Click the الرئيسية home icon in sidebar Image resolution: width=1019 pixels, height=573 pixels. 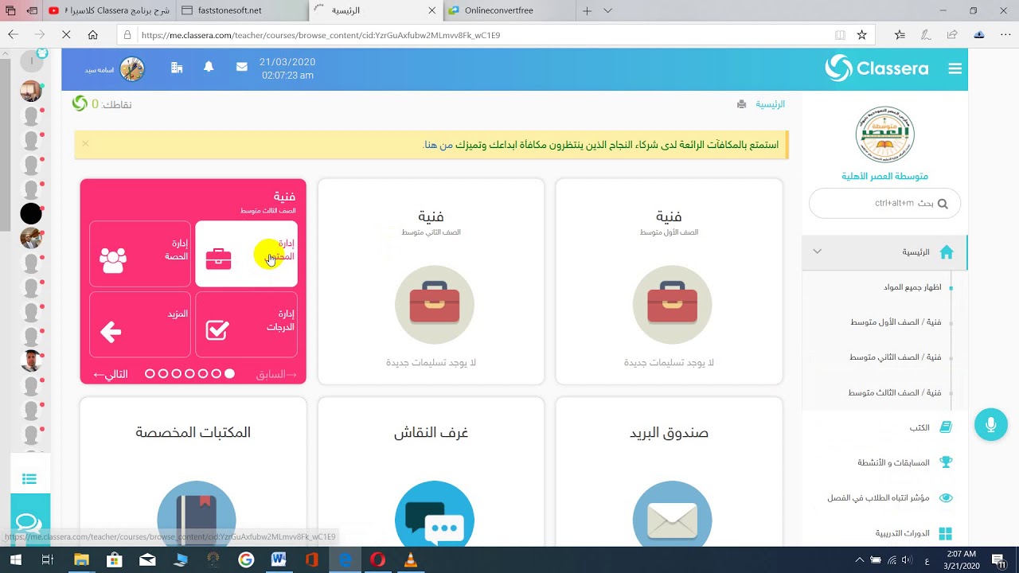(946, 252)
